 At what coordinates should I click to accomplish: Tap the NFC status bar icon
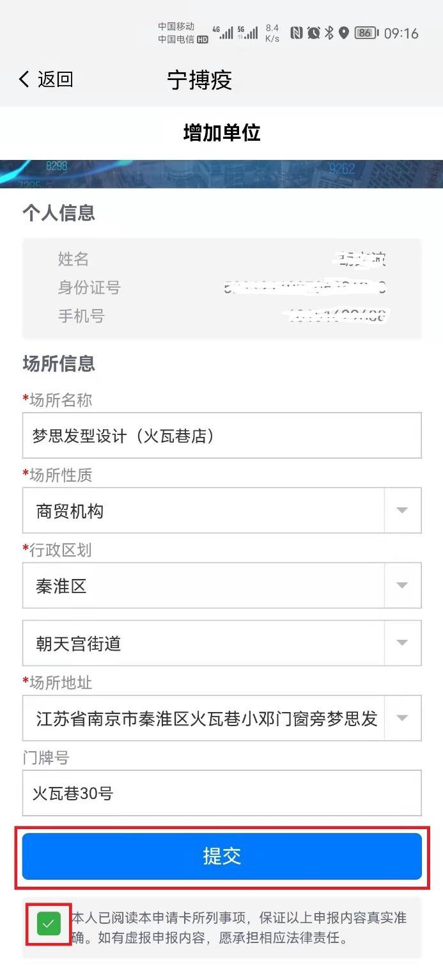(x=296, y=33)
